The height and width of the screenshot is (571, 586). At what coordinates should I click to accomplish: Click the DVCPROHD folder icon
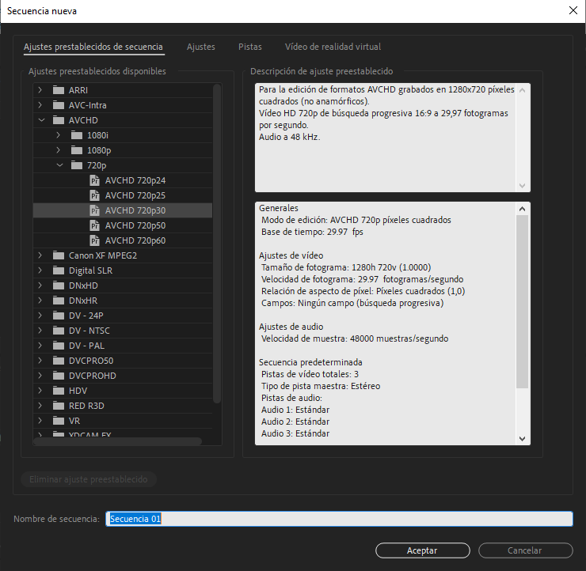coord(59,376)
